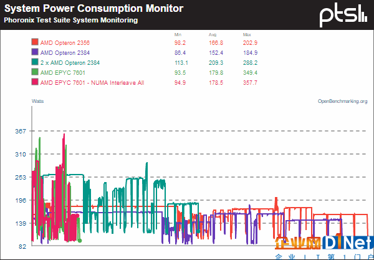Select the "AMD Opteron 2384" legend label
Image resolution: width=374 pixels, height=260 pixels.
pos(65,53)
